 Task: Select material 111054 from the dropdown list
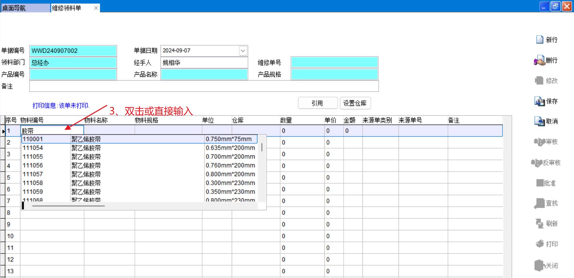(x=33, y=148)
